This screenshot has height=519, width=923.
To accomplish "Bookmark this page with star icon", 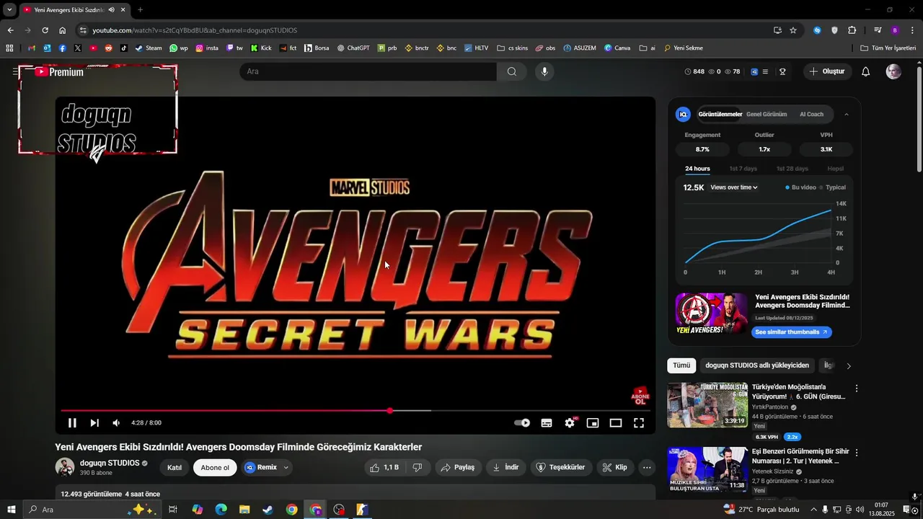I will coord(793,30).
